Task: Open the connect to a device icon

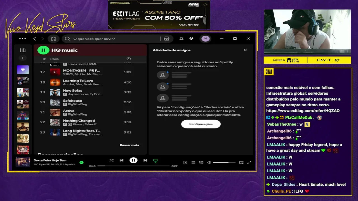Action: click(201, 162)
